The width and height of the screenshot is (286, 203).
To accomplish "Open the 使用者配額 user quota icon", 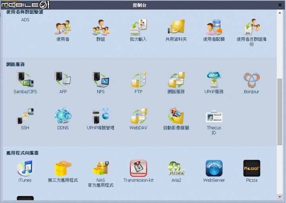I will pos(214,27).
